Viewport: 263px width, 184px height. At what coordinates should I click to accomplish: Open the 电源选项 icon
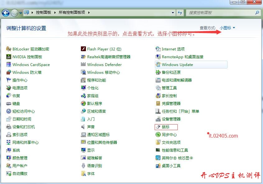click(8, 88)
